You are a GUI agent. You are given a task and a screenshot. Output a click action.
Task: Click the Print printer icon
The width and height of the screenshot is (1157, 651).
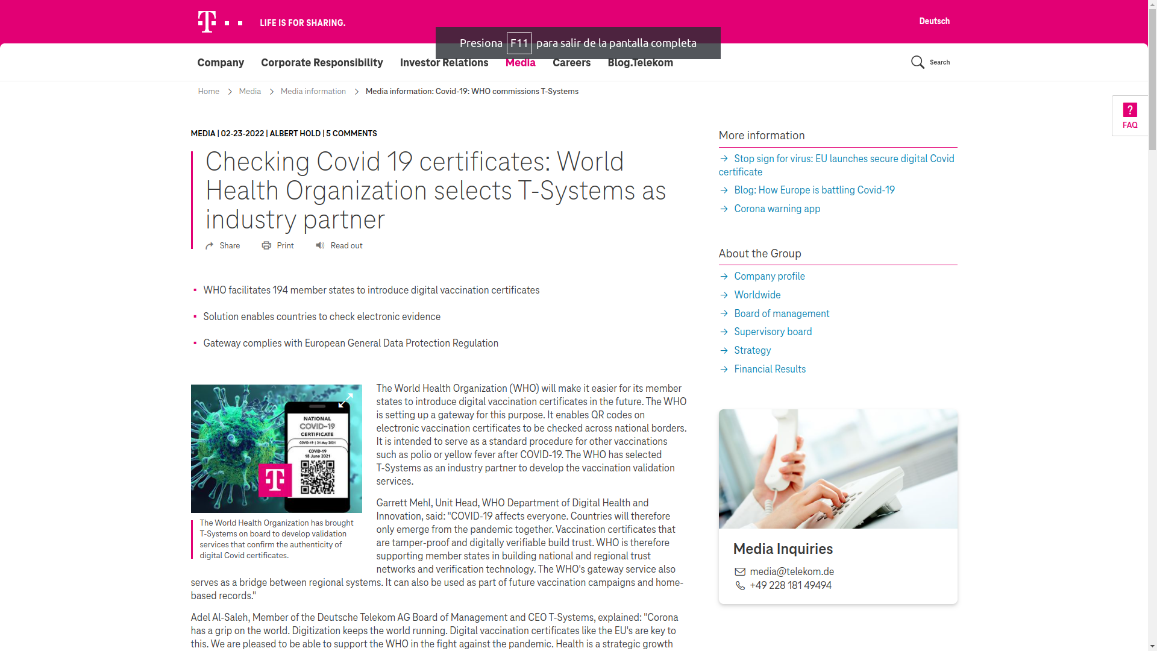point(266,246)
